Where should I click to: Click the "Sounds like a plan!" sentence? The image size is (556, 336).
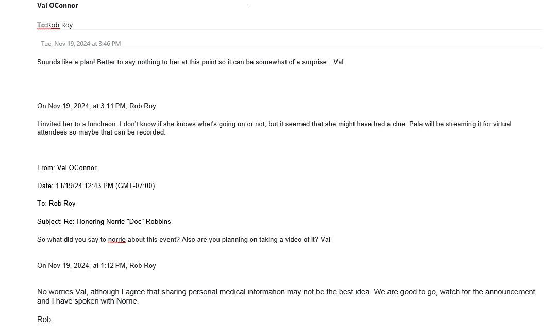tap(190, 62)
